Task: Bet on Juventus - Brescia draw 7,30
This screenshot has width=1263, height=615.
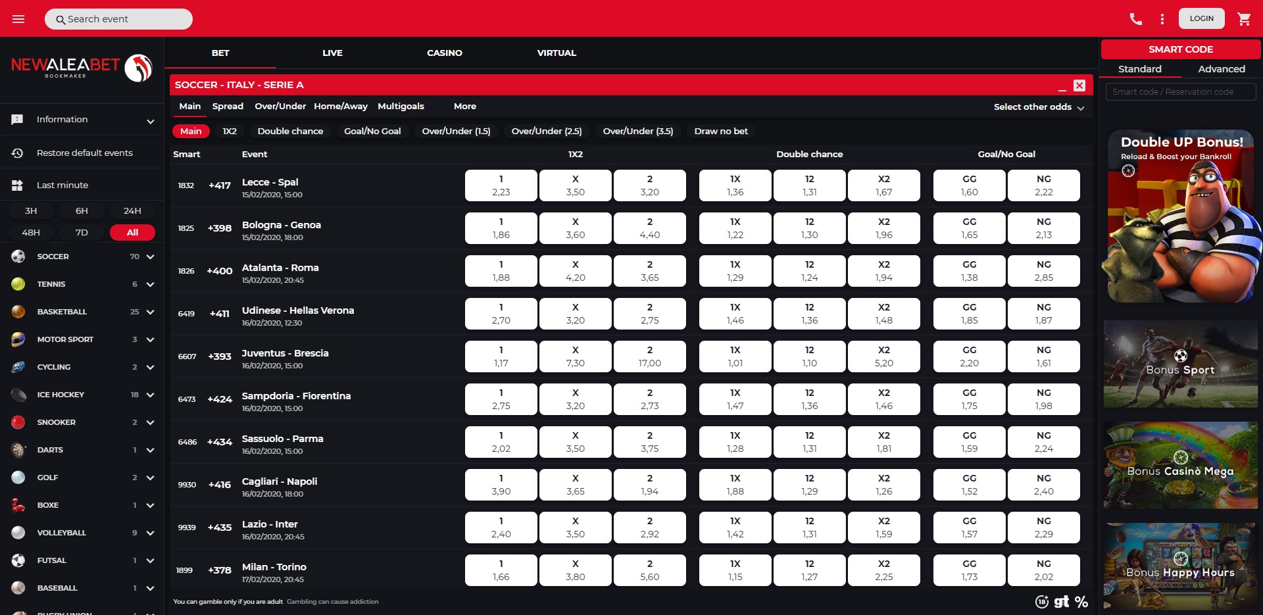Action: point(576,357)
